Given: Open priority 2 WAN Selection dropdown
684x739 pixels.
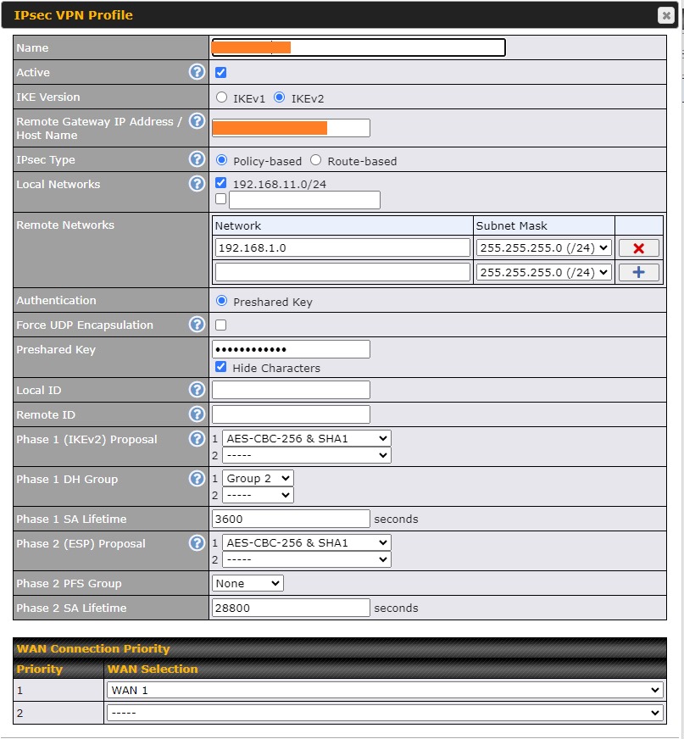Looking at the screenshot, I should point(385,713).
